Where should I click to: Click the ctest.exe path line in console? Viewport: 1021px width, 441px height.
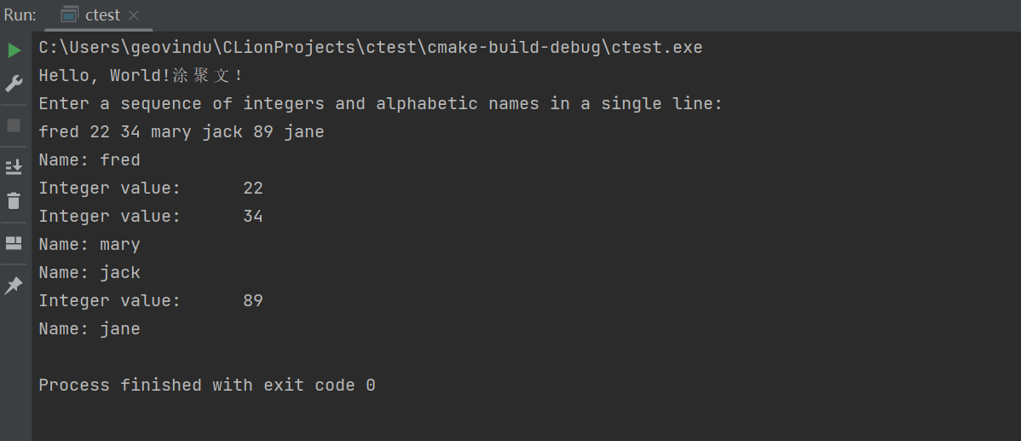click(371, 48)
